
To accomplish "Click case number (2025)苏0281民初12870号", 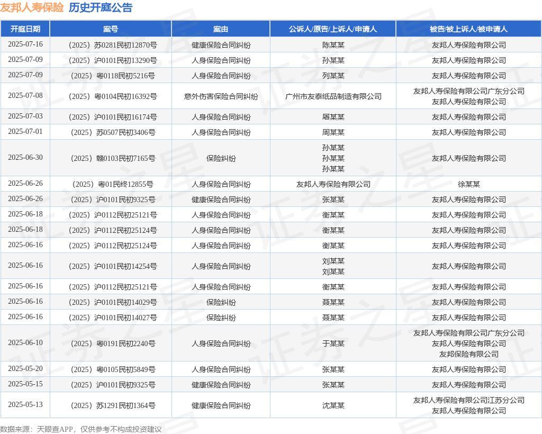I will pos(111,45).
